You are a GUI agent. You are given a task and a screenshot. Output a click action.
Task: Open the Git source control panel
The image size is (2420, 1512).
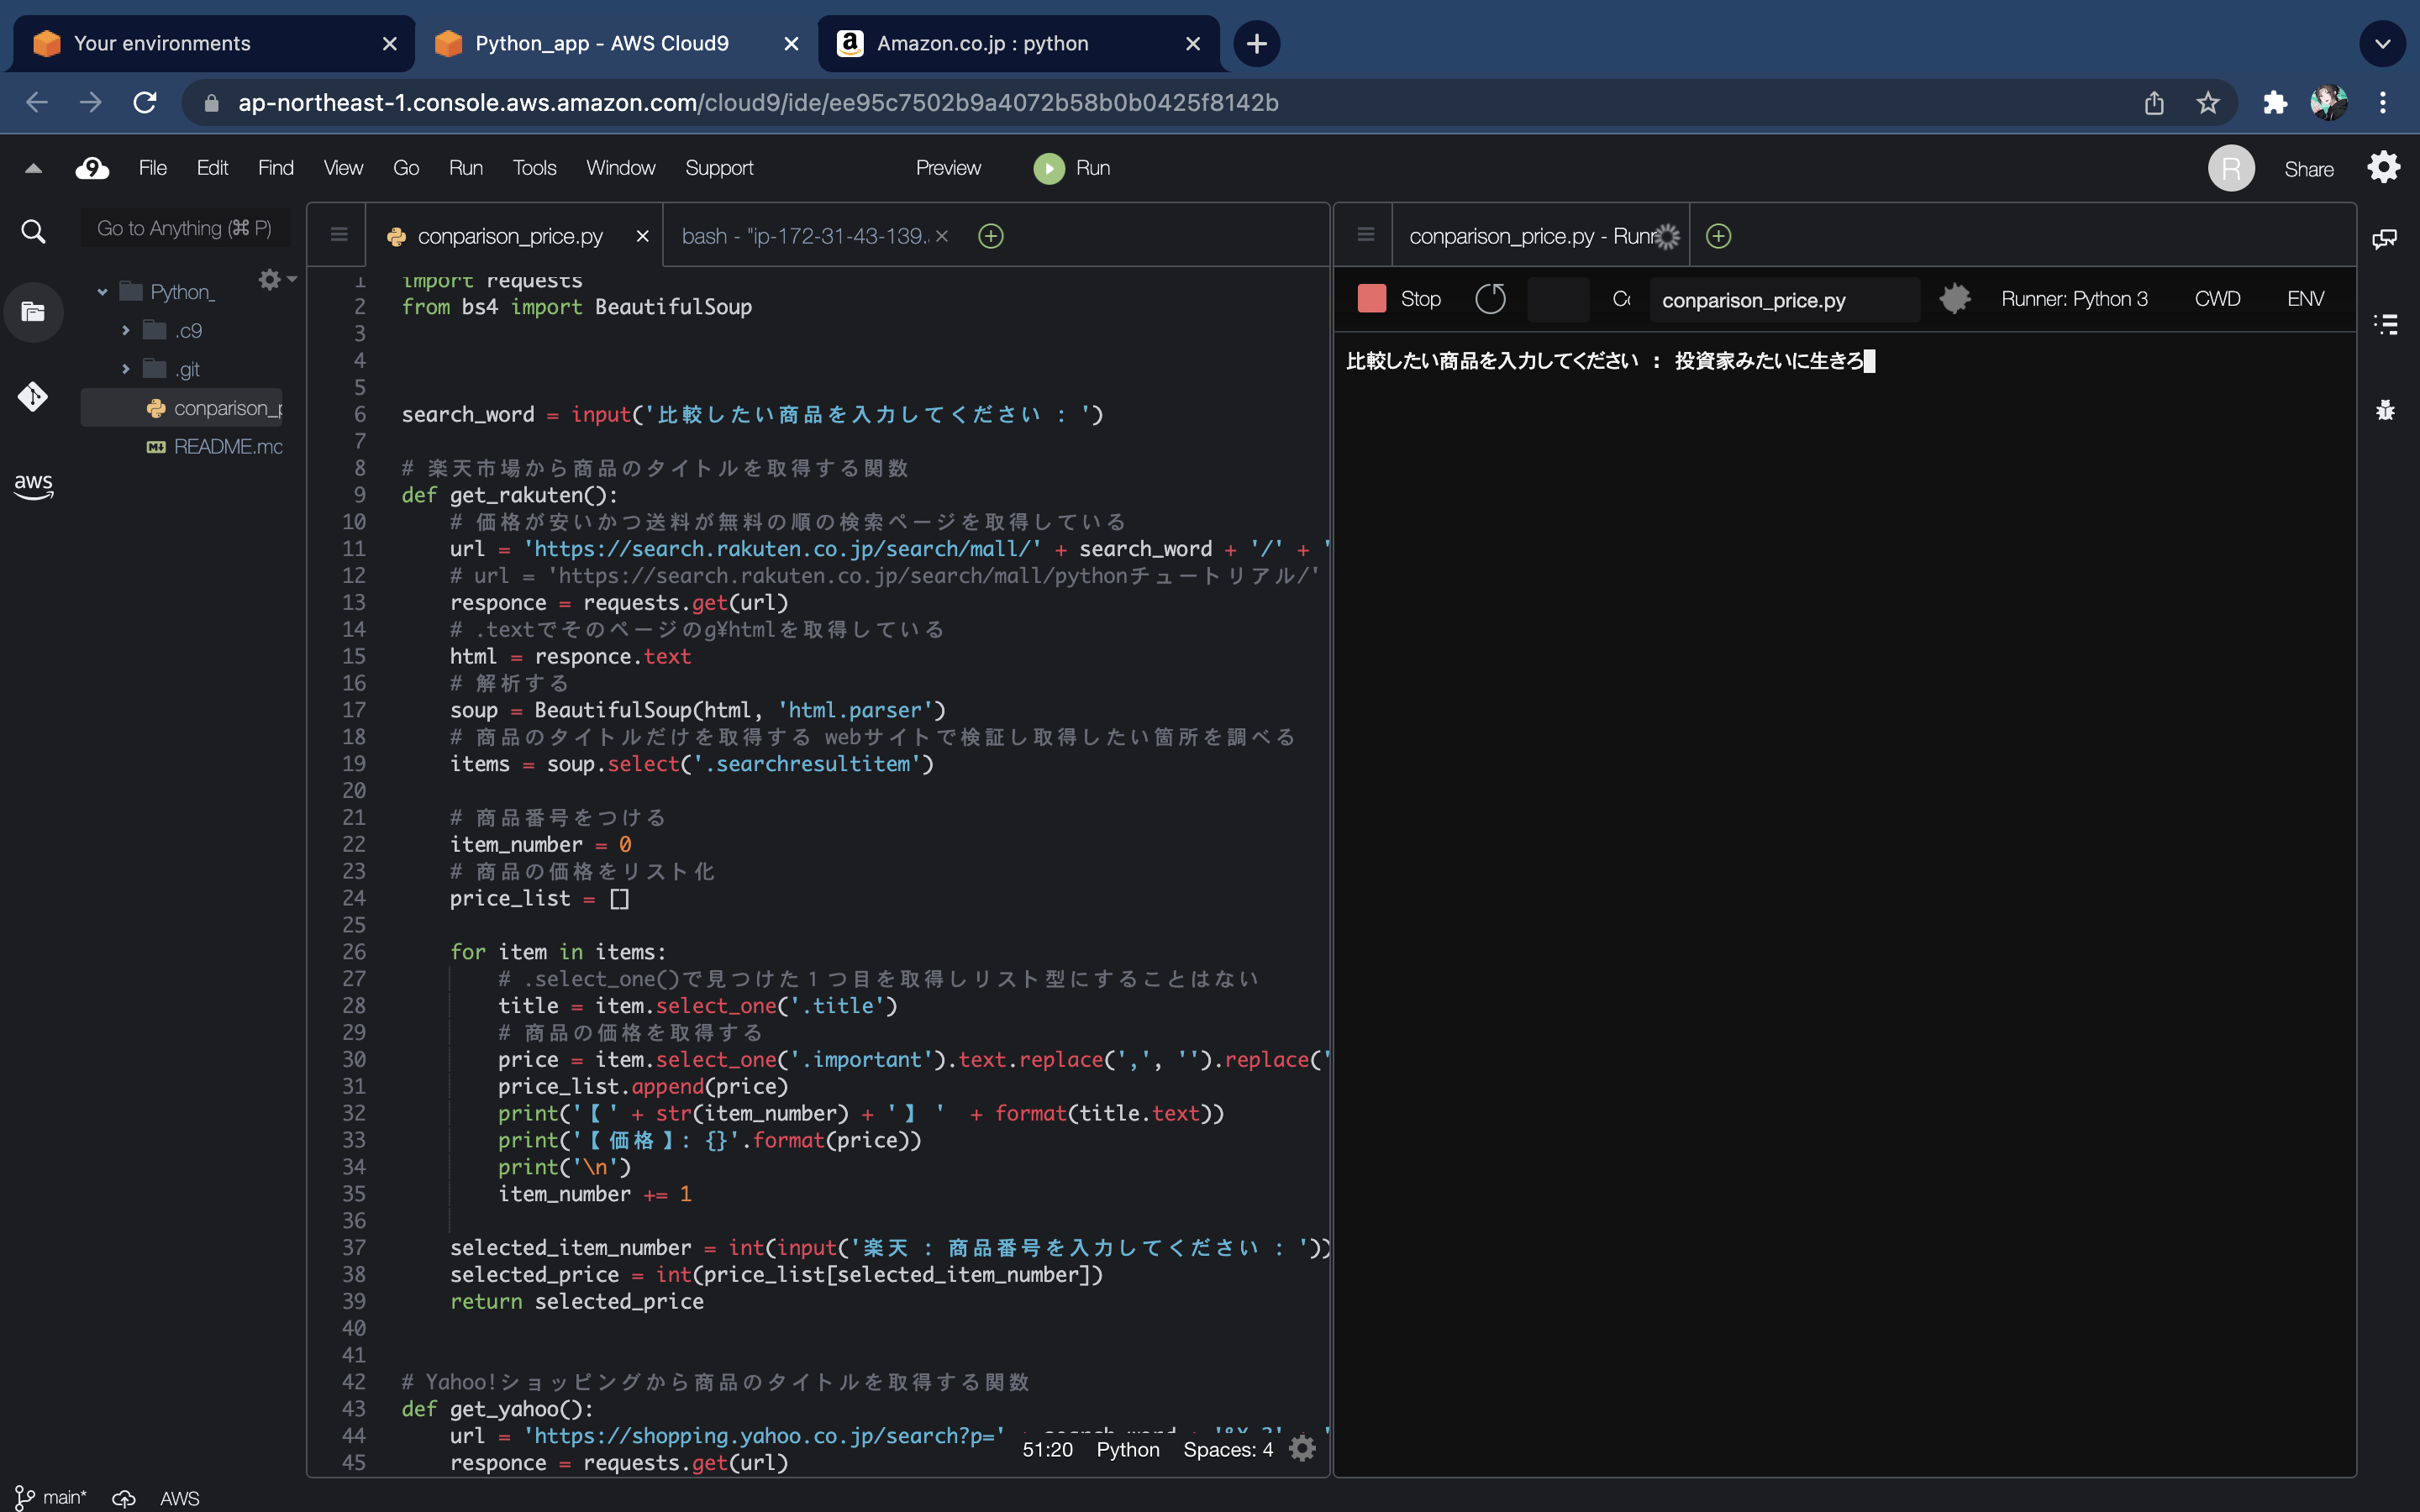click(33, 397)
